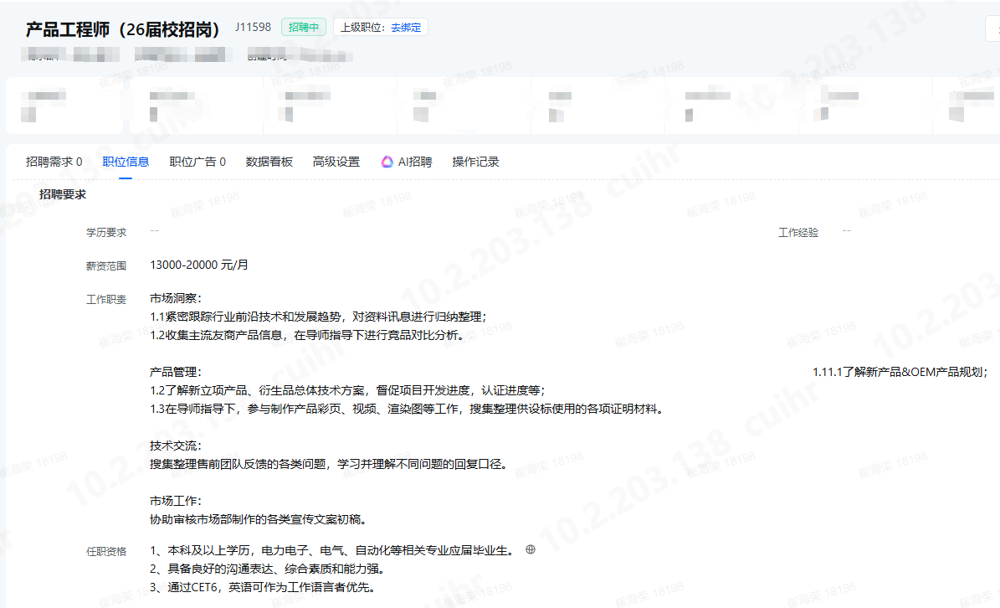This screenshot has width=1000, height=608.
Task: Click the job title 产品工程师（26届校招岗）
Action: click(x=122, y=29)
